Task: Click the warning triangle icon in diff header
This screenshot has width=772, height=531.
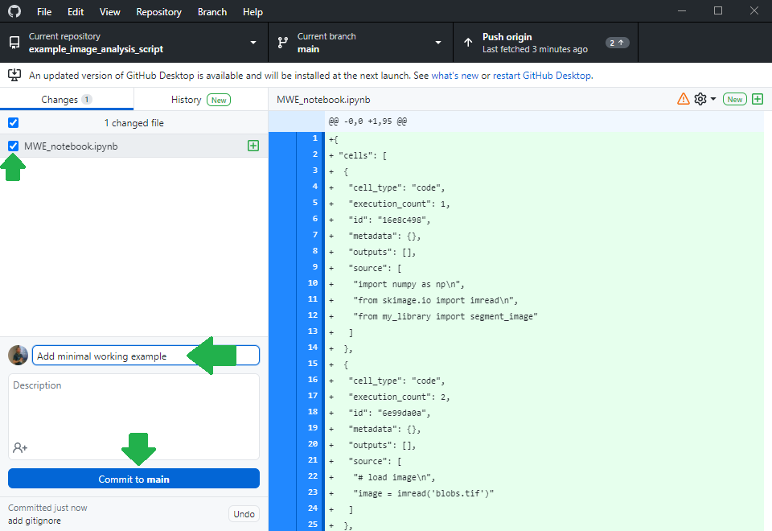Action: click(x=684, y=99)
